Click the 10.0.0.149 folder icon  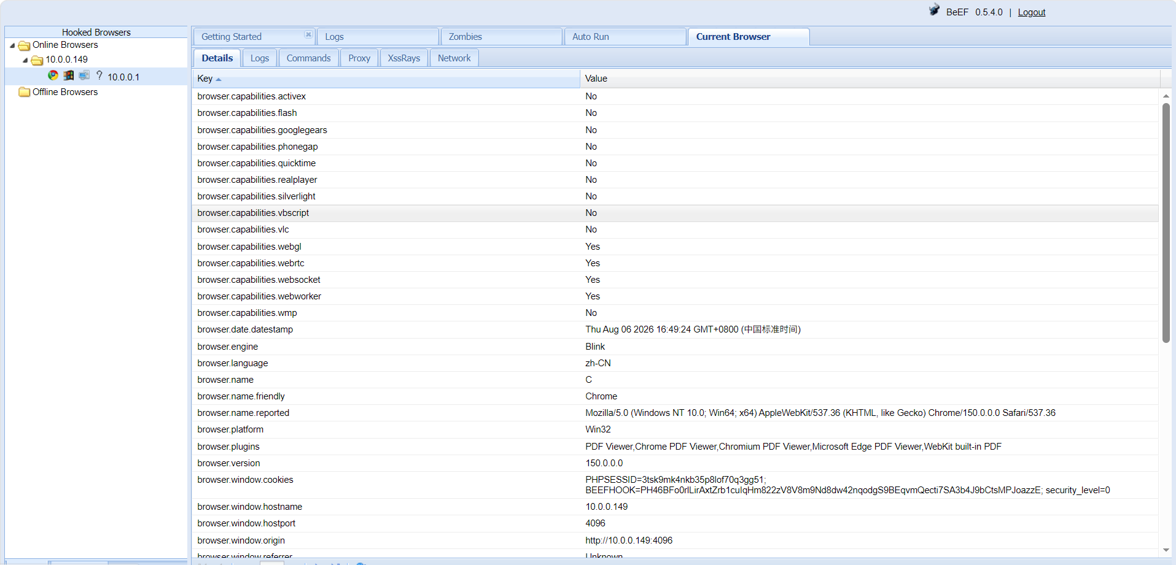[37, 60]
